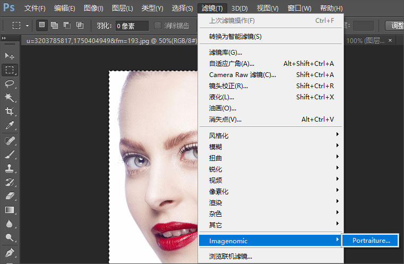
Task: Select the Pen tool
Action: (x=10, y=253)
